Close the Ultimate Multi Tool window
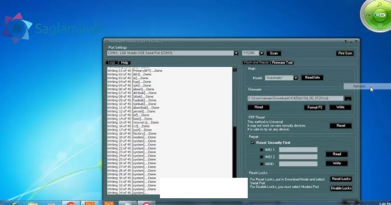The height and width of the screenshot is (205, 391). click(x=356, y=41)
